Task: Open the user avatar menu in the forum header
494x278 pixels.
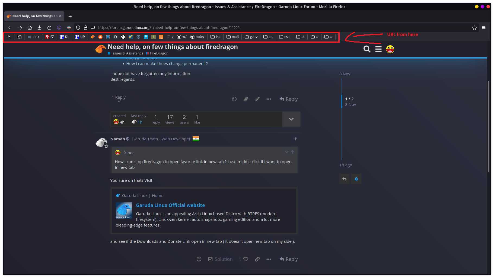Action: [390, 49]
